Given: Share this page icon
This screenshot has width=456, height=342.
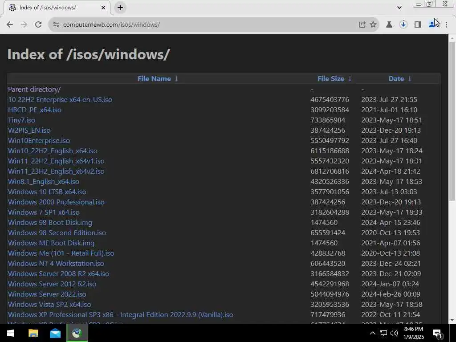Looking at the screenshot, I should coord(362,25).
